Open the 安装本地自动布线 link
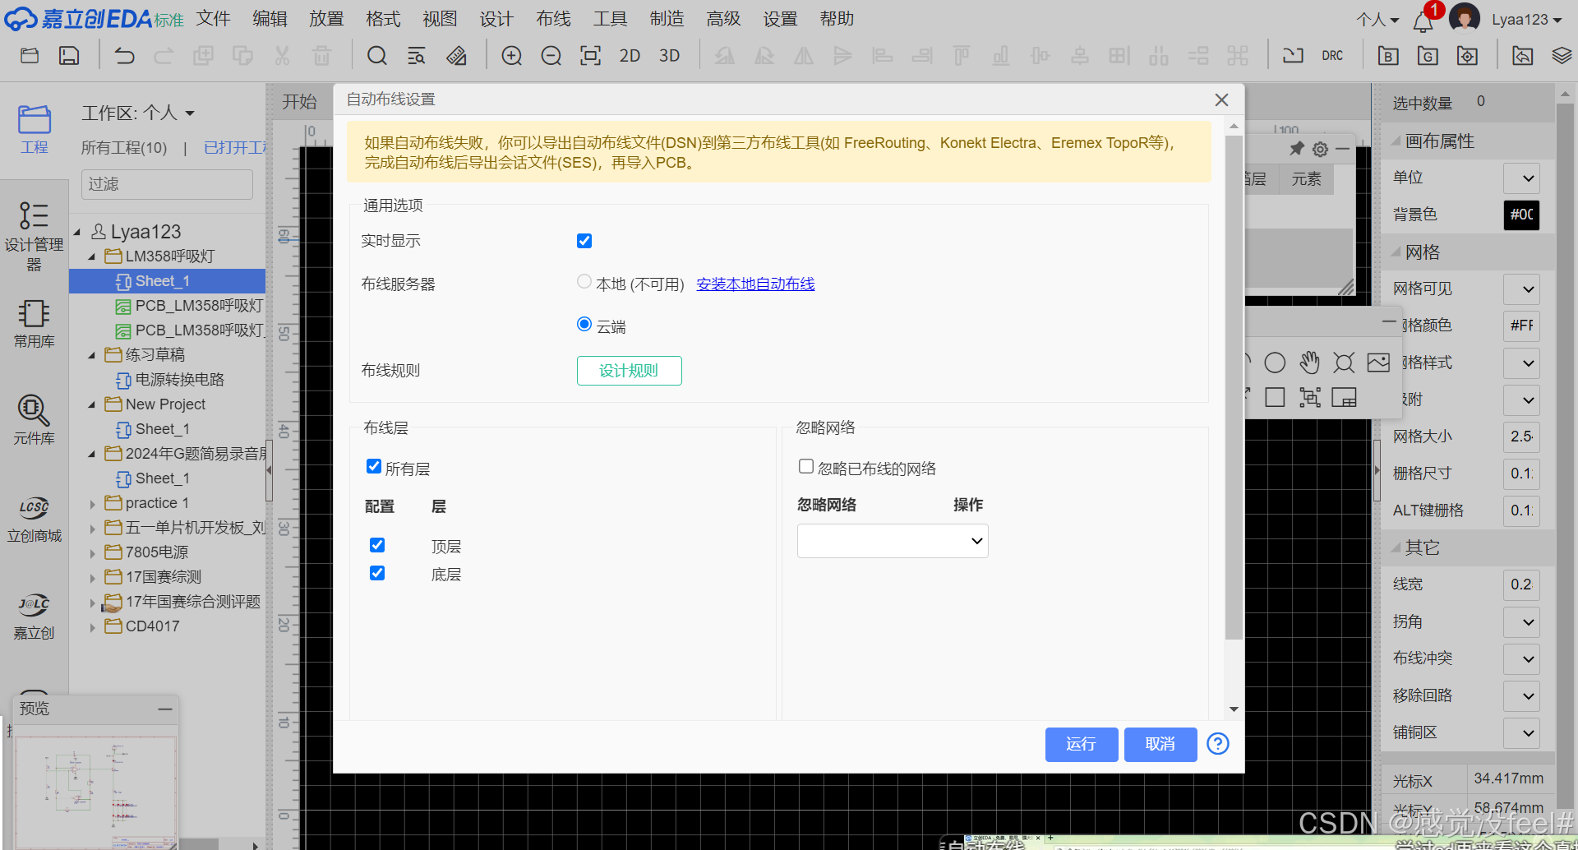The width and height of the screenshot is (1578, 850). click(x=755, y=284)
